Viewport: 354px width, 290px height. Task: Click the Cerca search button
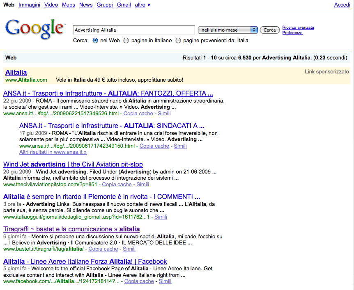coord(269,30)
